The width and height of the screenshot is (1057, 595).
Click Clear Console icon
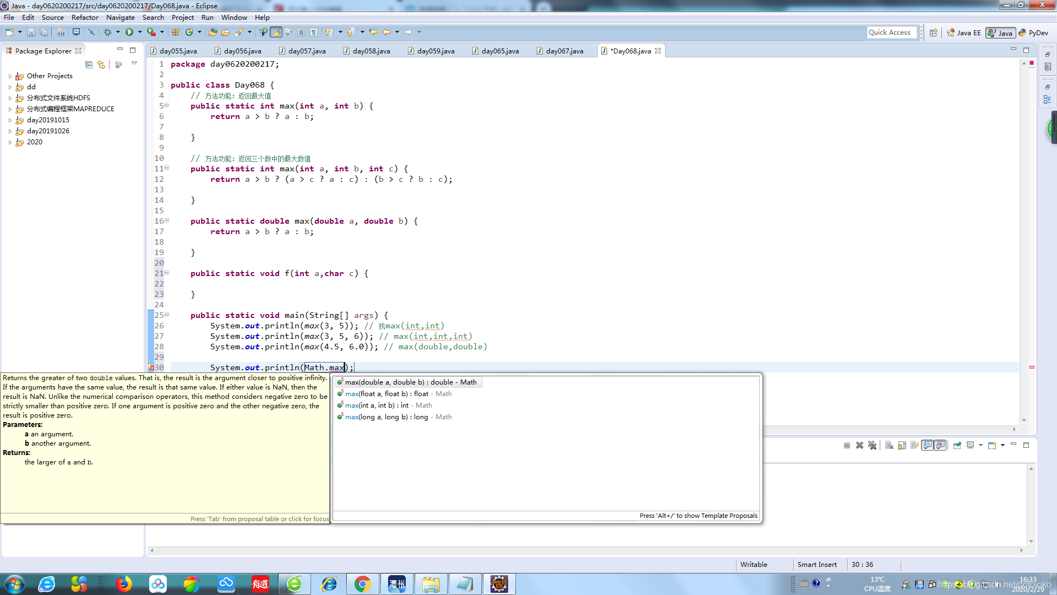(889, 445)
